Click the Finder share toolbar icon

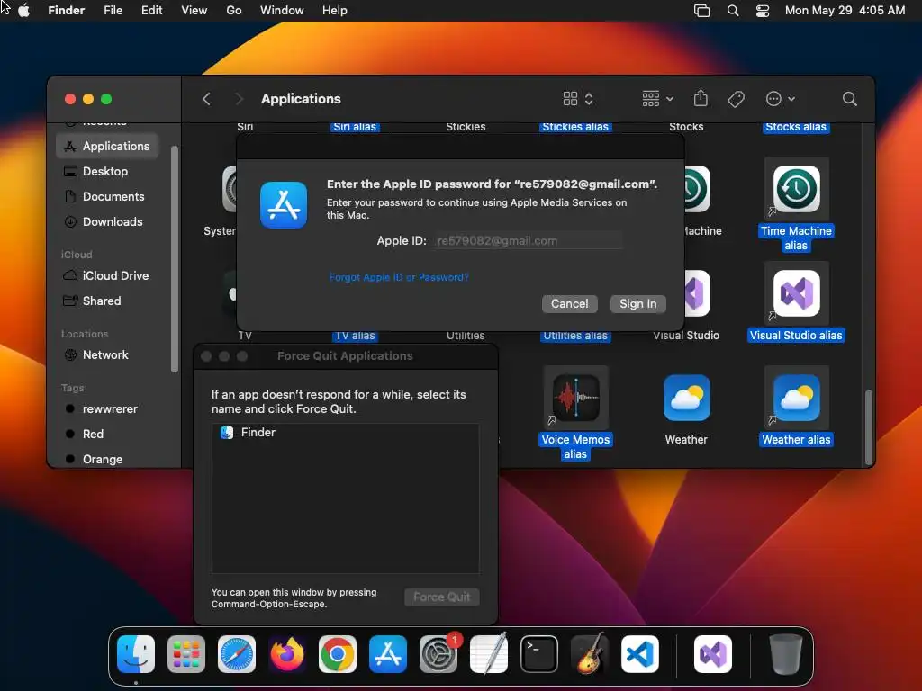tap(701, 99)
